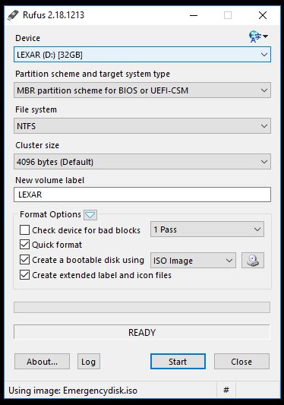Screen dimensions: 284x405
Task: Enable Check device for bad blocks
Action: click(x=25, y=229)
